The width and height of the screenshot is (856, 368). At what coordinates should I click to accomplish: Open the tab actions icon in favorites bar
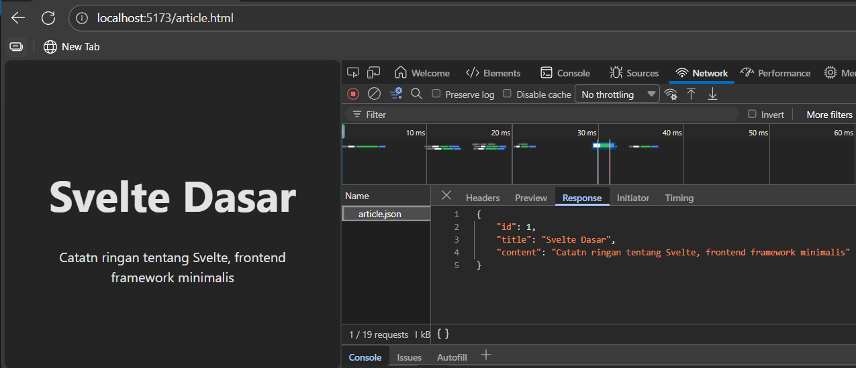[x=16, y=46]
